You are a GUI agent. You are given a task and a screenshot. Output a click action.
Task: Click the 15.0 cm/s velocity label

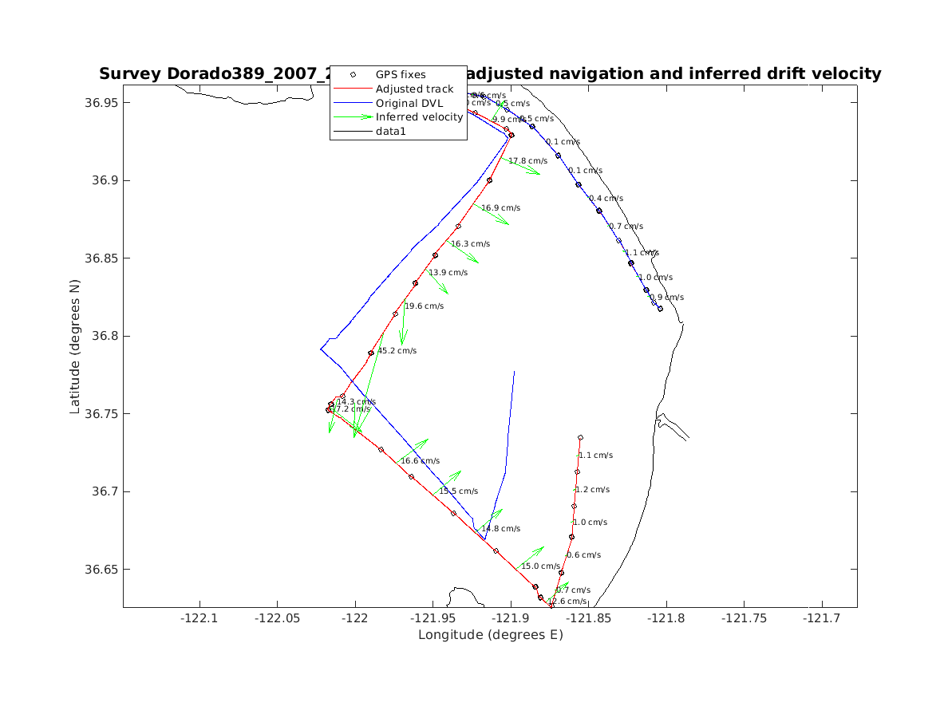(x=540, y=566)
